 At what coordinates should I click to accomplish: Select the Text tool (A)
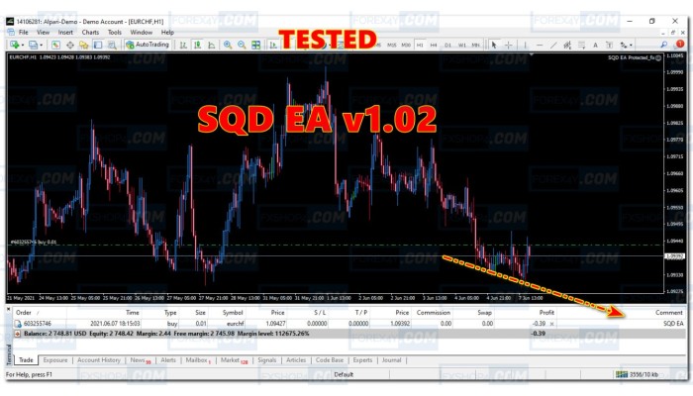click(595, 46)
